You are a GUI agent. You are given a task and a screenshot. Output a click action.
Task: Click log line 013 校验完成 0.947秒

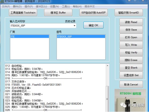24,69
